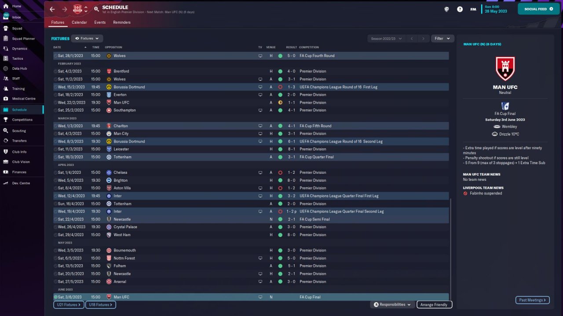Click the Arrange Friendly button
Screen dimensions: 563x316
tap(434, 305)
